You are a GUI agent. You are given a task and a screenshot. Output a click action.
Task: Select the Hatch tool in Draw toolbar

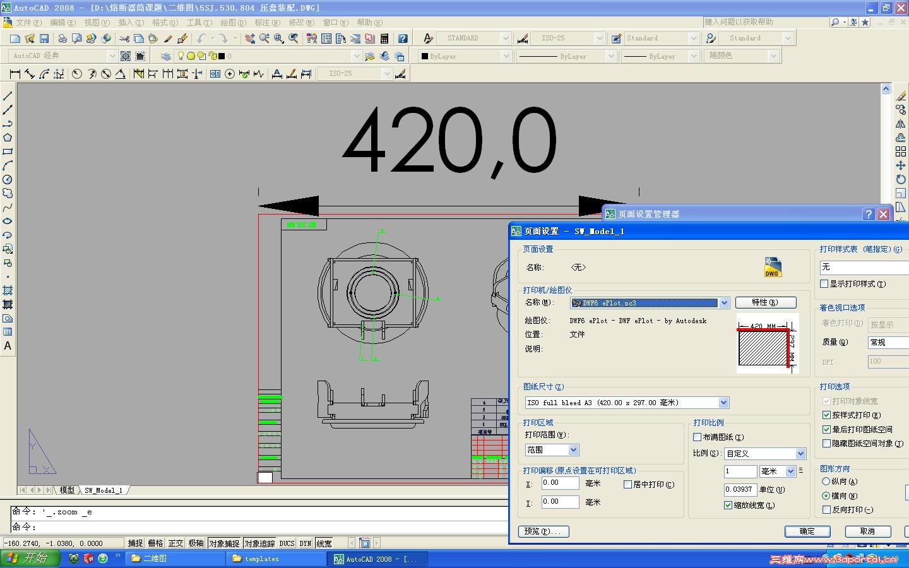[8, 290]
